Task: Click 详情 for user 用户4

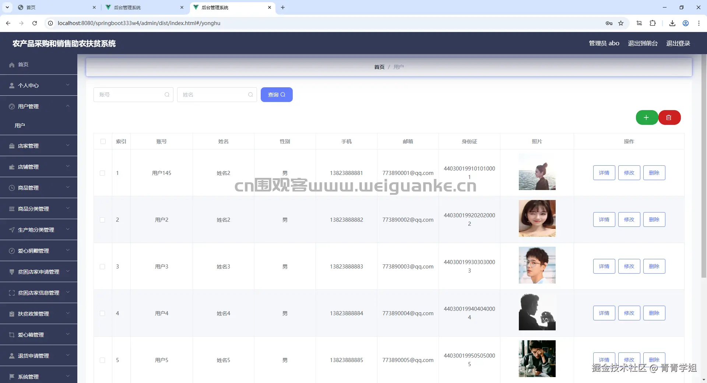Action: click(604, 313)
